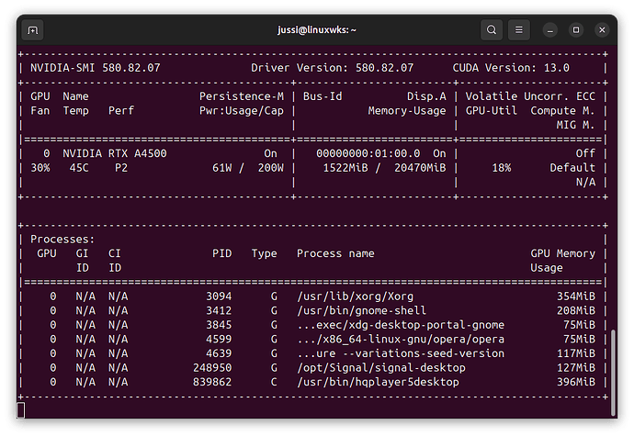Click the type C of hqplayer5desktop
Viewport: 634px width, 436px height.
point(274,382)
